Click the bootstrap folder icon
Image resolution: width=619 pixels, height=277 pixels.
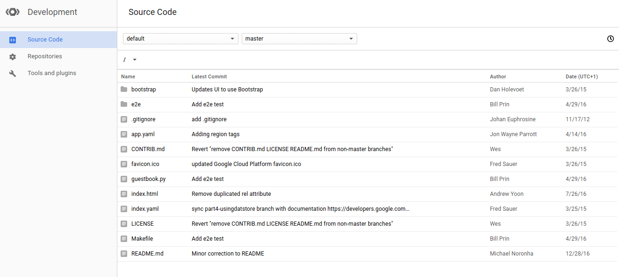coord(124,90)
